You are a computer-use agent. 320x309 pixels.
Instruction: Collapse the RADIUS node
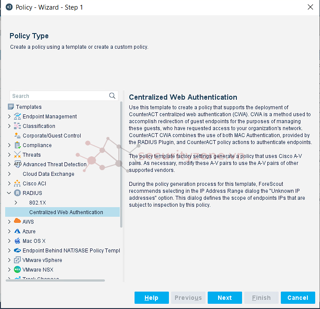tap(9, 193)
